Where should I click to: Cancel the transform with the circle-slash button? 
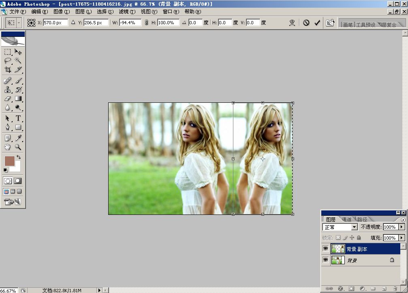(306, 23)
